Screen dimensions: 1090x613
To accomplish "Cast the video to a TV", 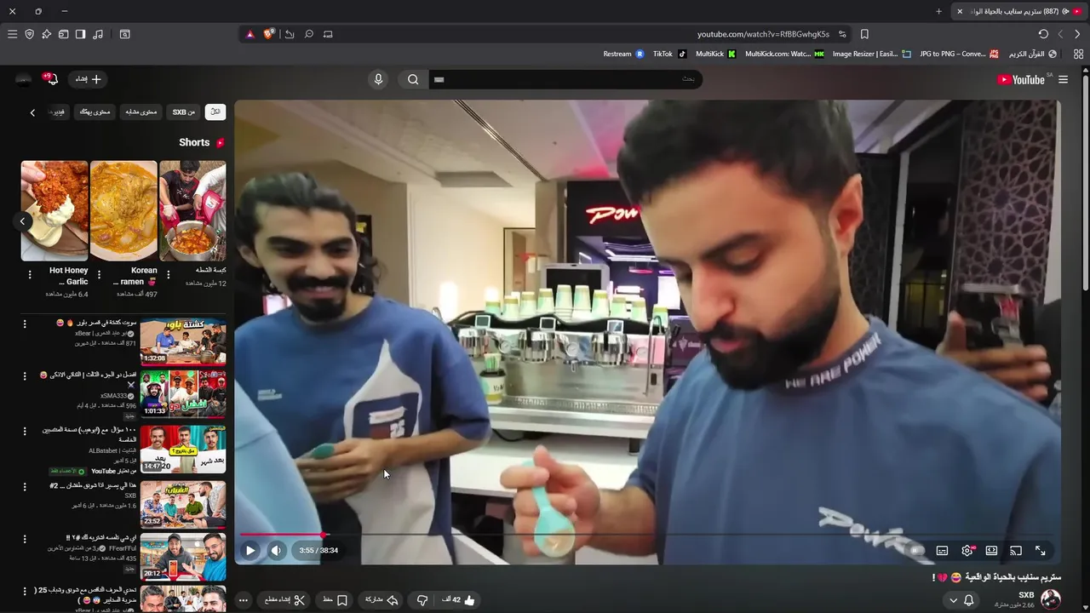I will pyautogui.click(x=1016, y=551).
